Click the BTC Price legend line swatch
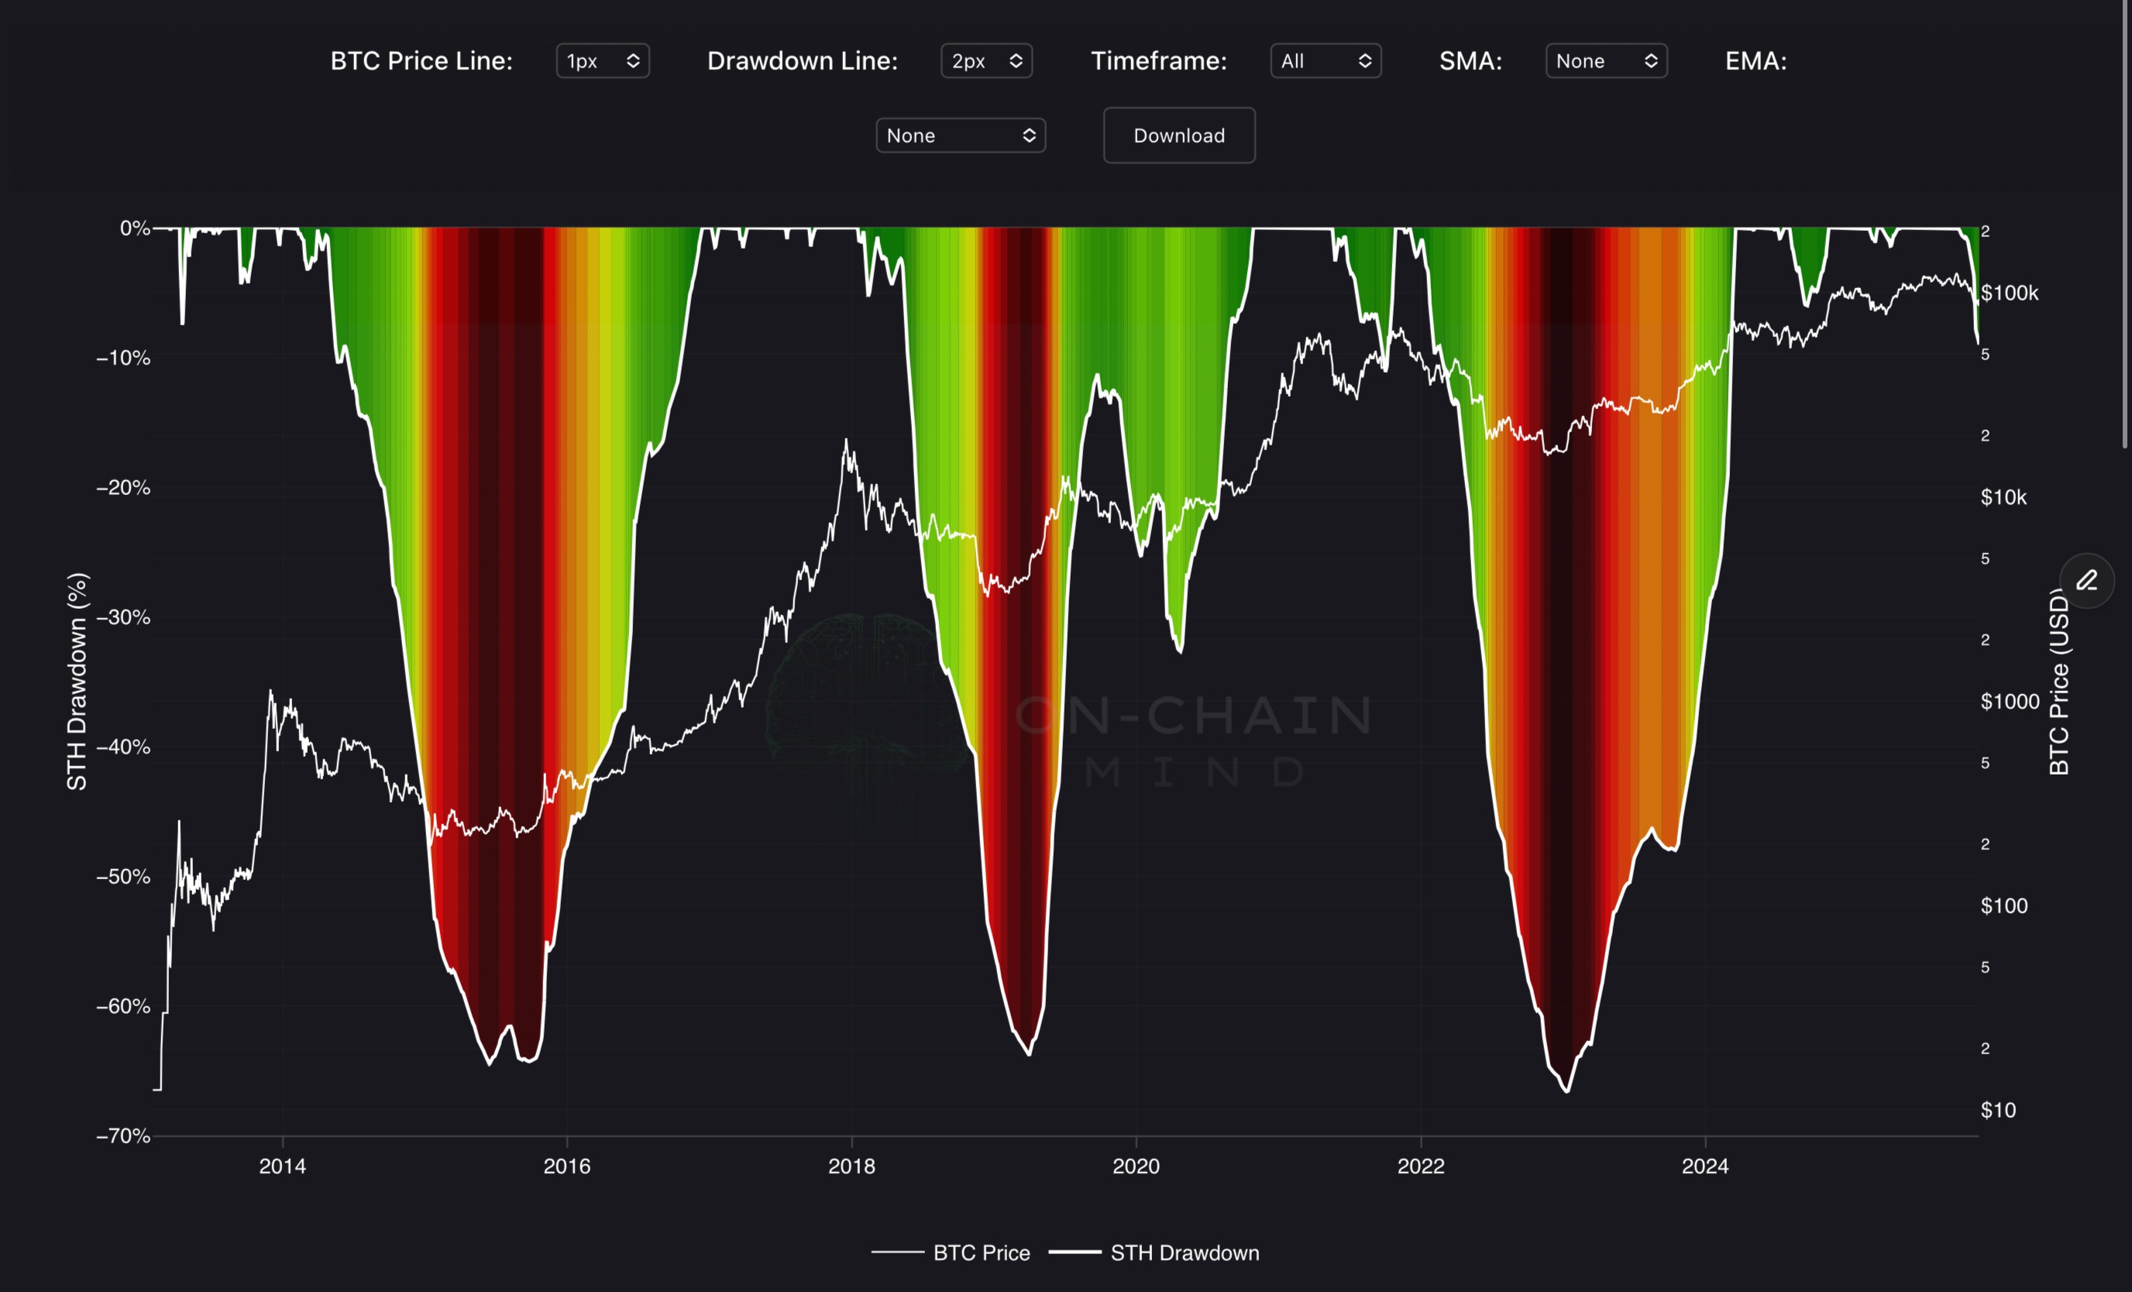The image size is (2132, 1292). pyautogui.click(x=897, y=1252)
